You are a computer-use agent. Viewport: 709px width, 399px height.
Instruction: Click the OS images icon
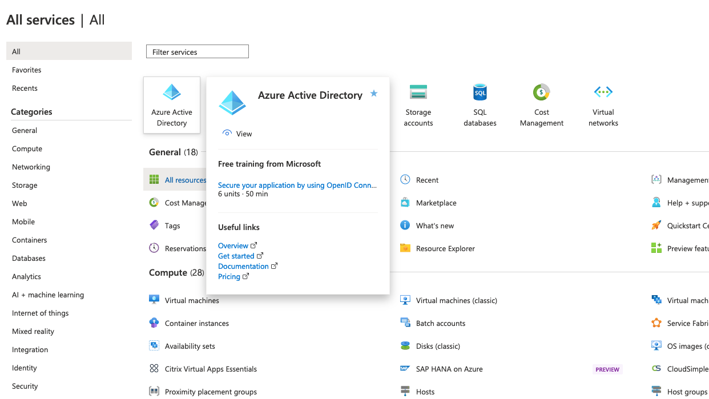[656, 345]
